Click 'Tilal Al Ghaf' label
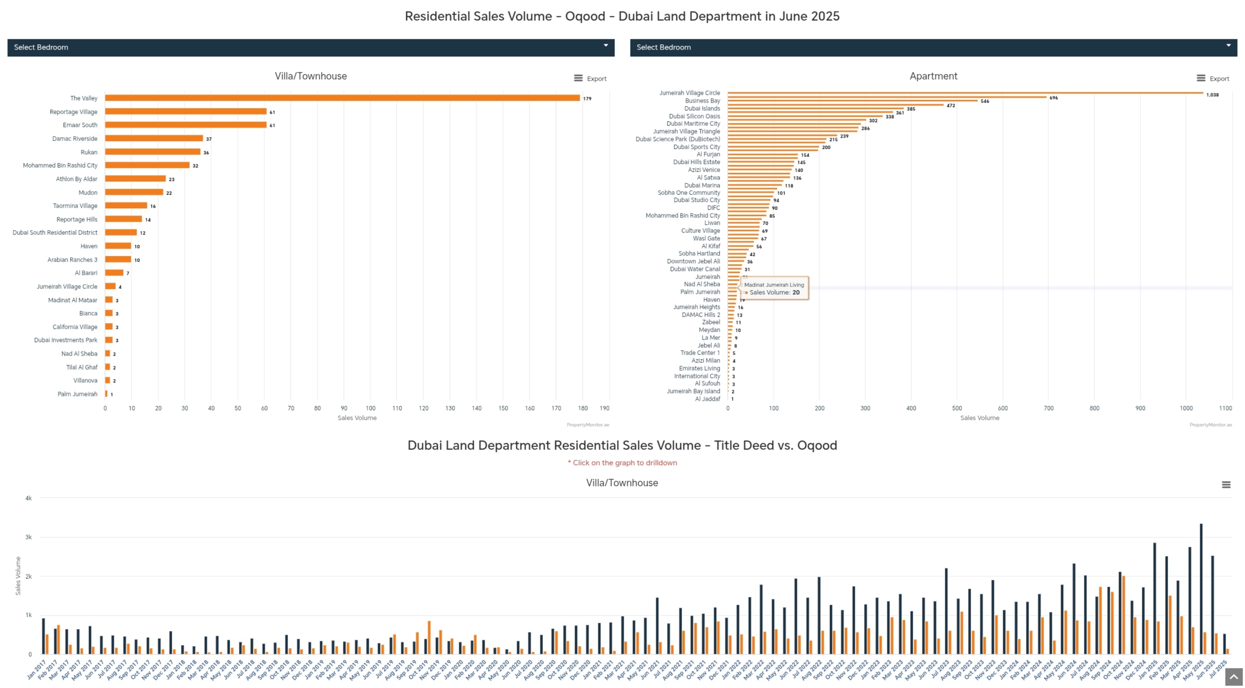Viewport: 1245px width, 688px height. [x=82, y=367]
